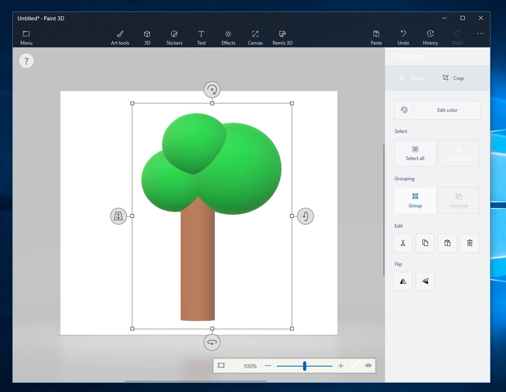This screenshot has height=392, width=506.
Task: Click the Select all button
Action: point(415,153)
